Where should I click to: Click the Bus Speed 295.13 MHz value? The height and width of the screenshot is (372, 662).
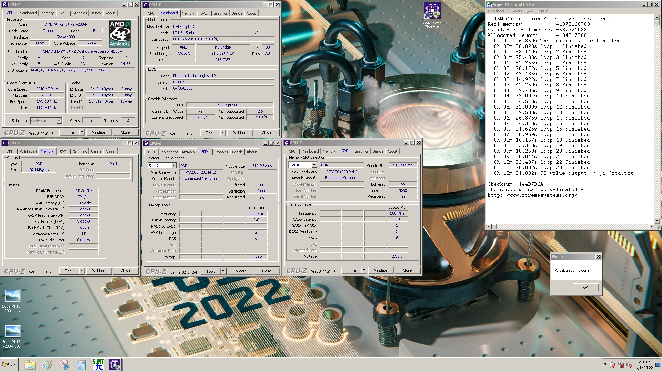(47, 101)
